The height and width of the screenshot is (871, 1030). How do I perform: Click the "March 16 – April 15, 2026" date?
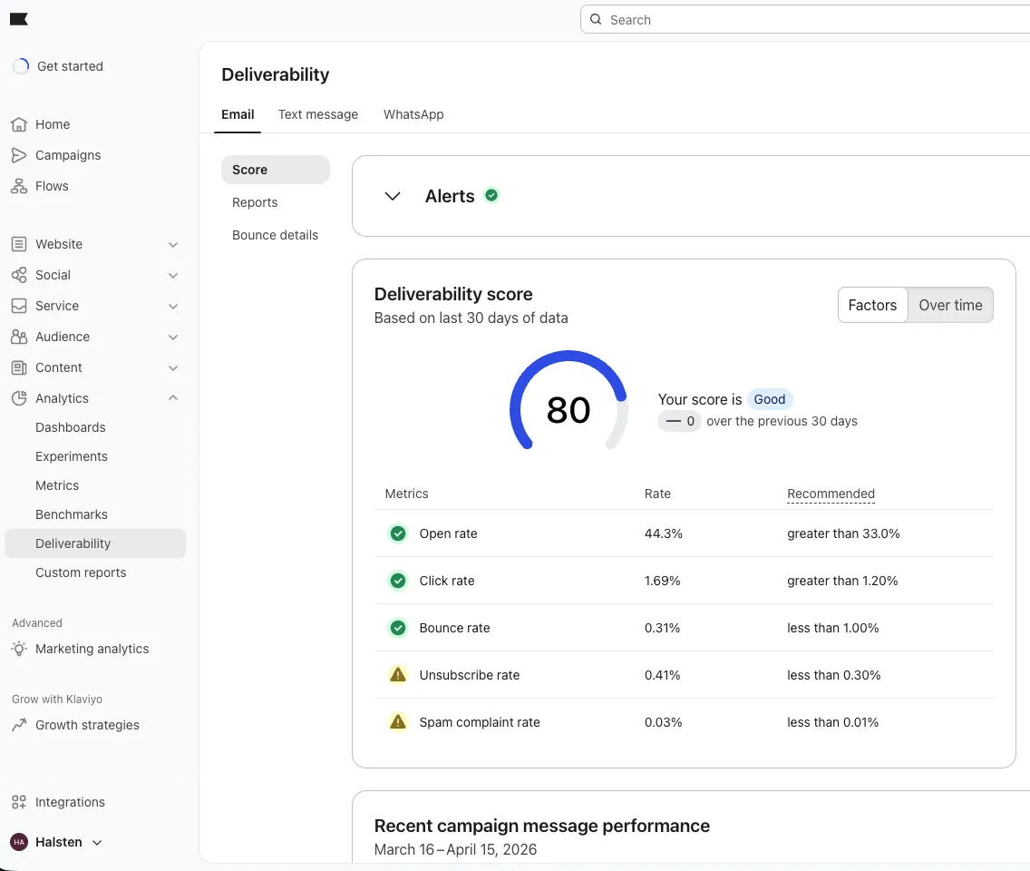(x=455, y=849)
